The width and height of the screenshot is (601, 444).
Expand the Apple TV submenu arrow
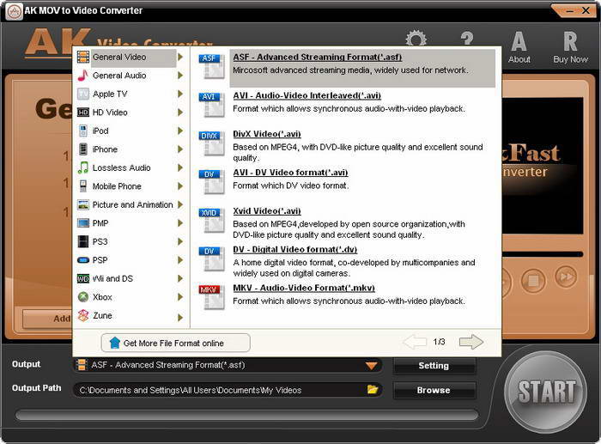(x=180, y=94)
